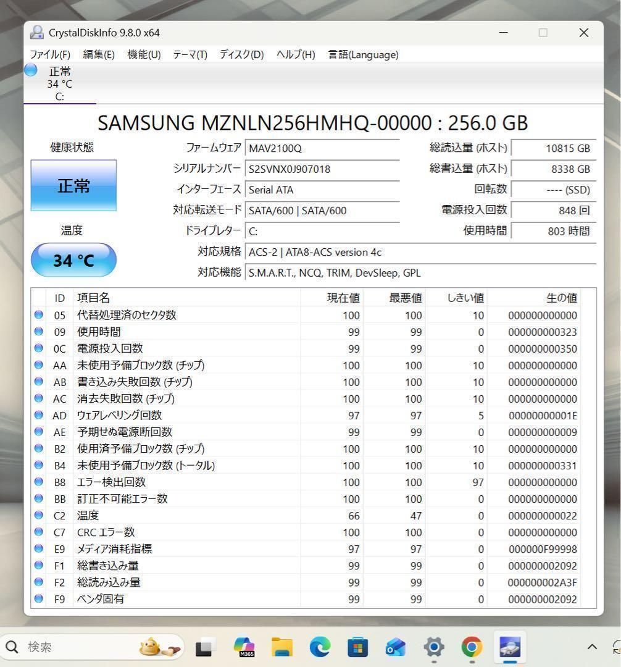Viewport: 621px width, 667px height.
Task: Click raw value 000000002A3F
Action: (543, 582)
